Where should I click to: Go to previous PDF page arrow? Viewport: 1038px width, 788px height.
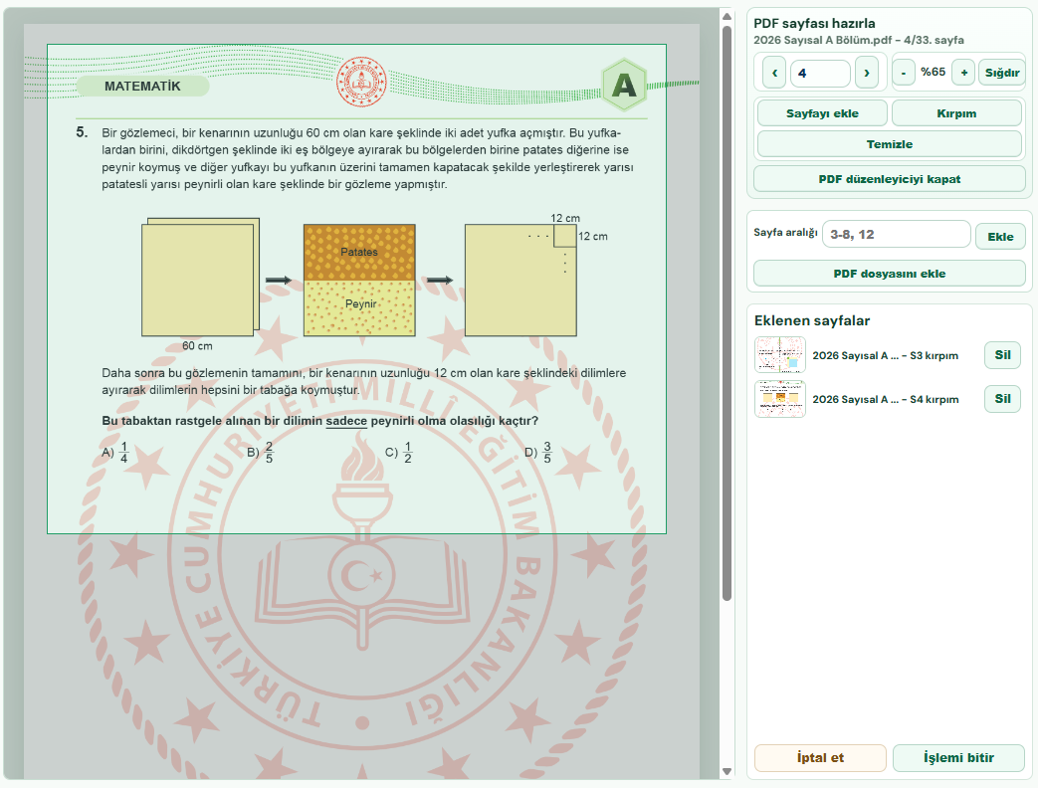coord(774,73)
